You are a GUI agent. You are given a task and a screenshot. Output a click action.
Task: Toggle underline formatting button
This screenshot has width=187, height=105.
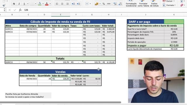[x=24, y=4]
